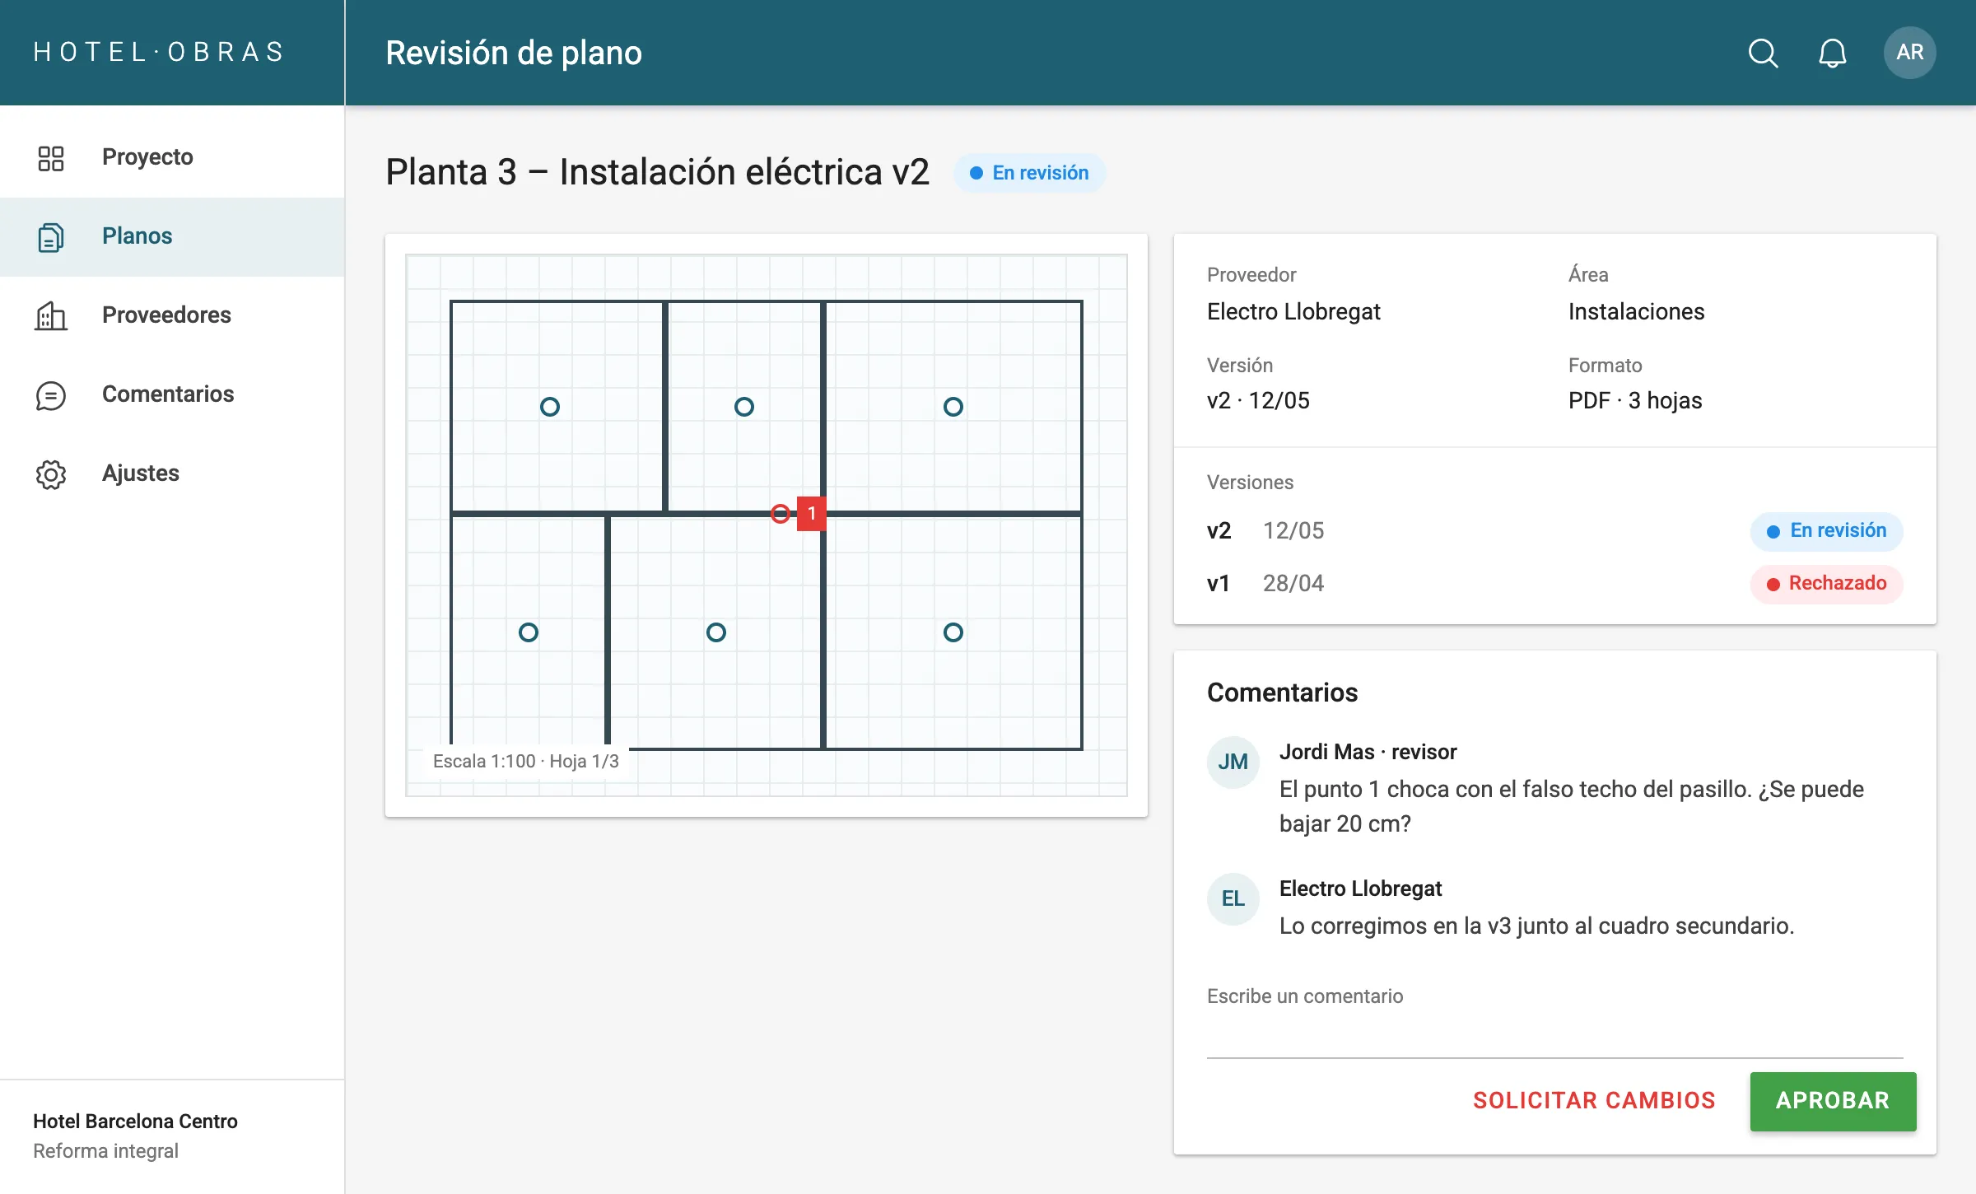Click En revisión badge in Versiones list
Image resolution: width=1976 pixels, height=1194 pixels.
click(1826, 530)
